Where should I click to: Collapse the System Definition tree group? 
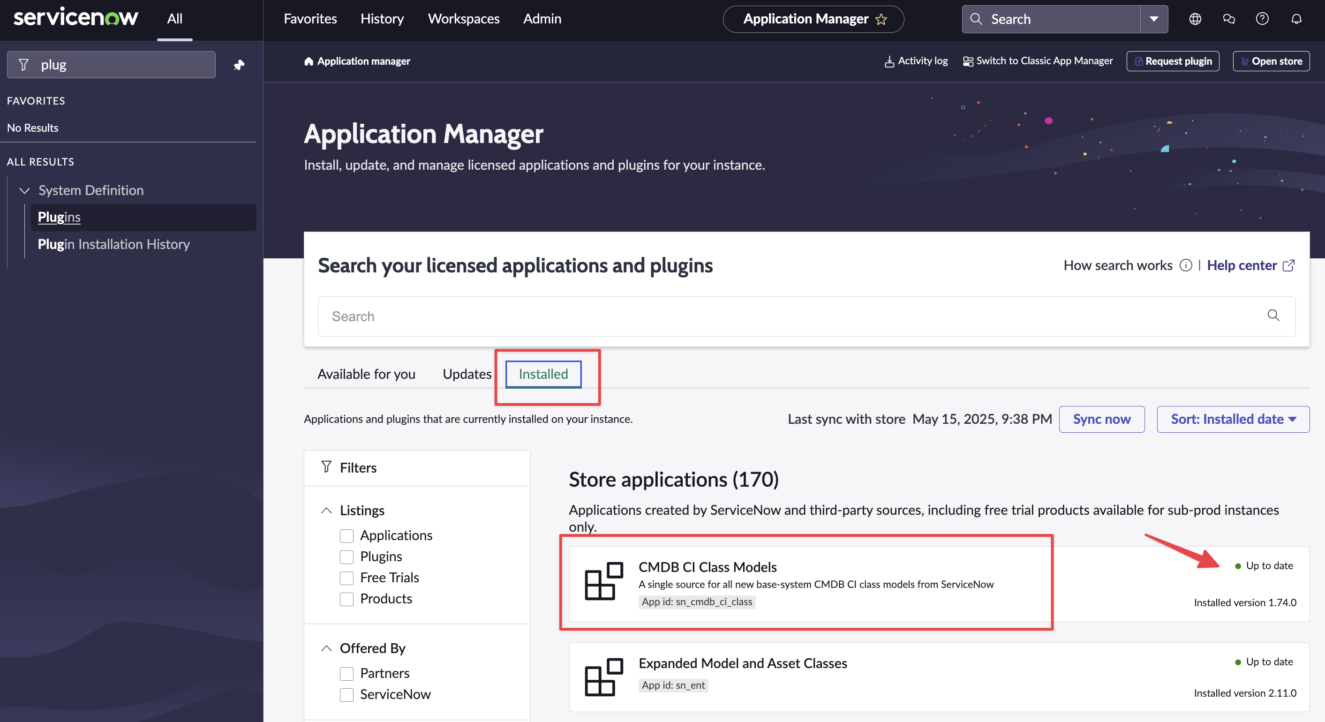(x=24, y=191)
